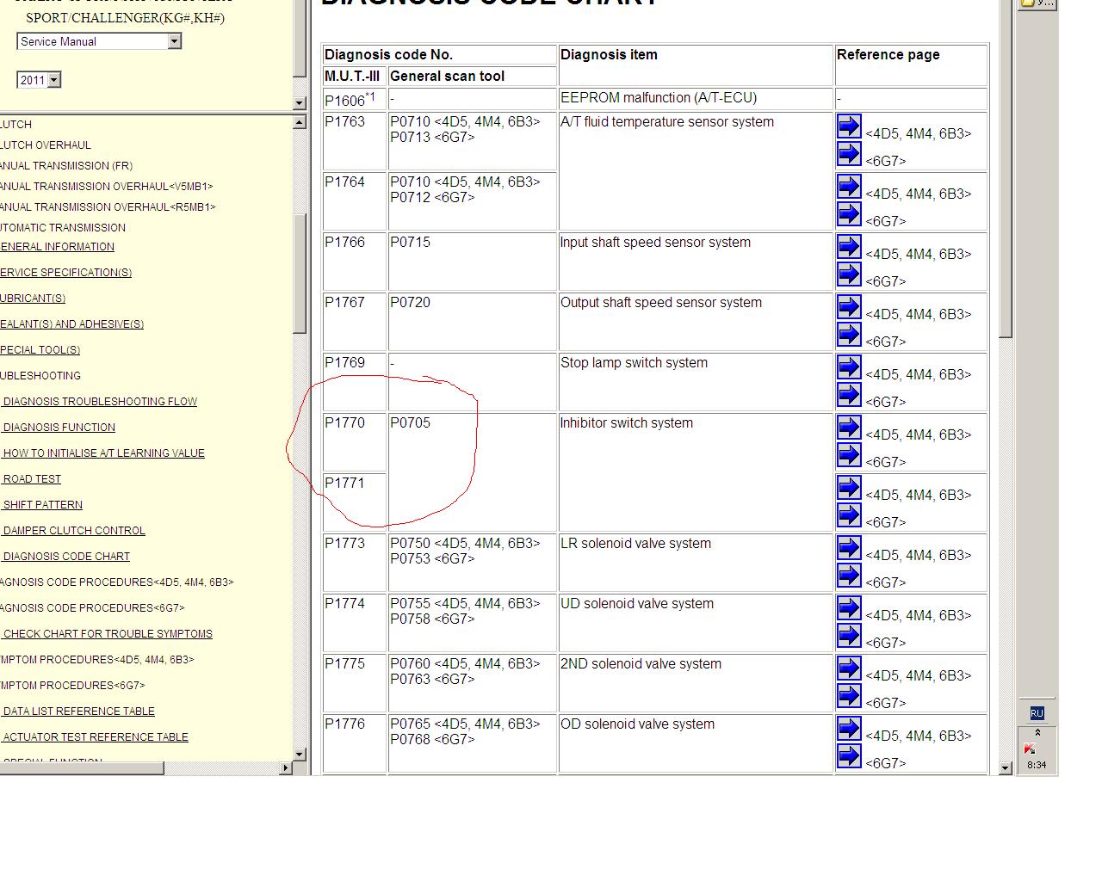Open DATA LIST REFERENCE TABLE link
This screenshot has width=1102, height=881.
(77, 712)
